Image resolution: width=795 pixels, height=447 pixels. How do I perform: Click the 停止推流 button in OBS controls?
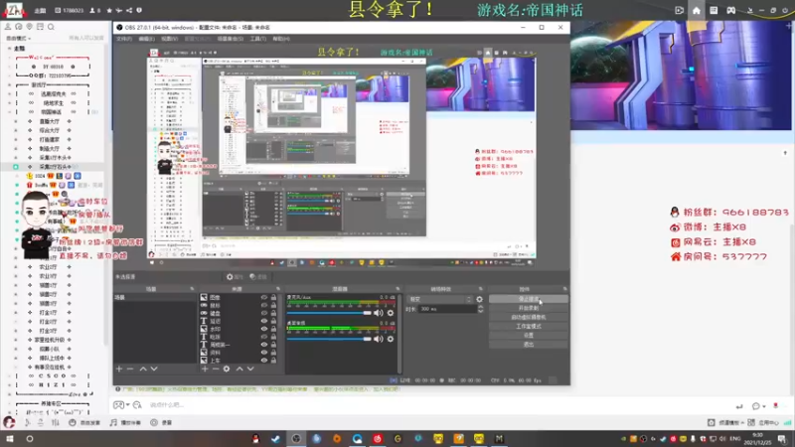tap(529, 299)
